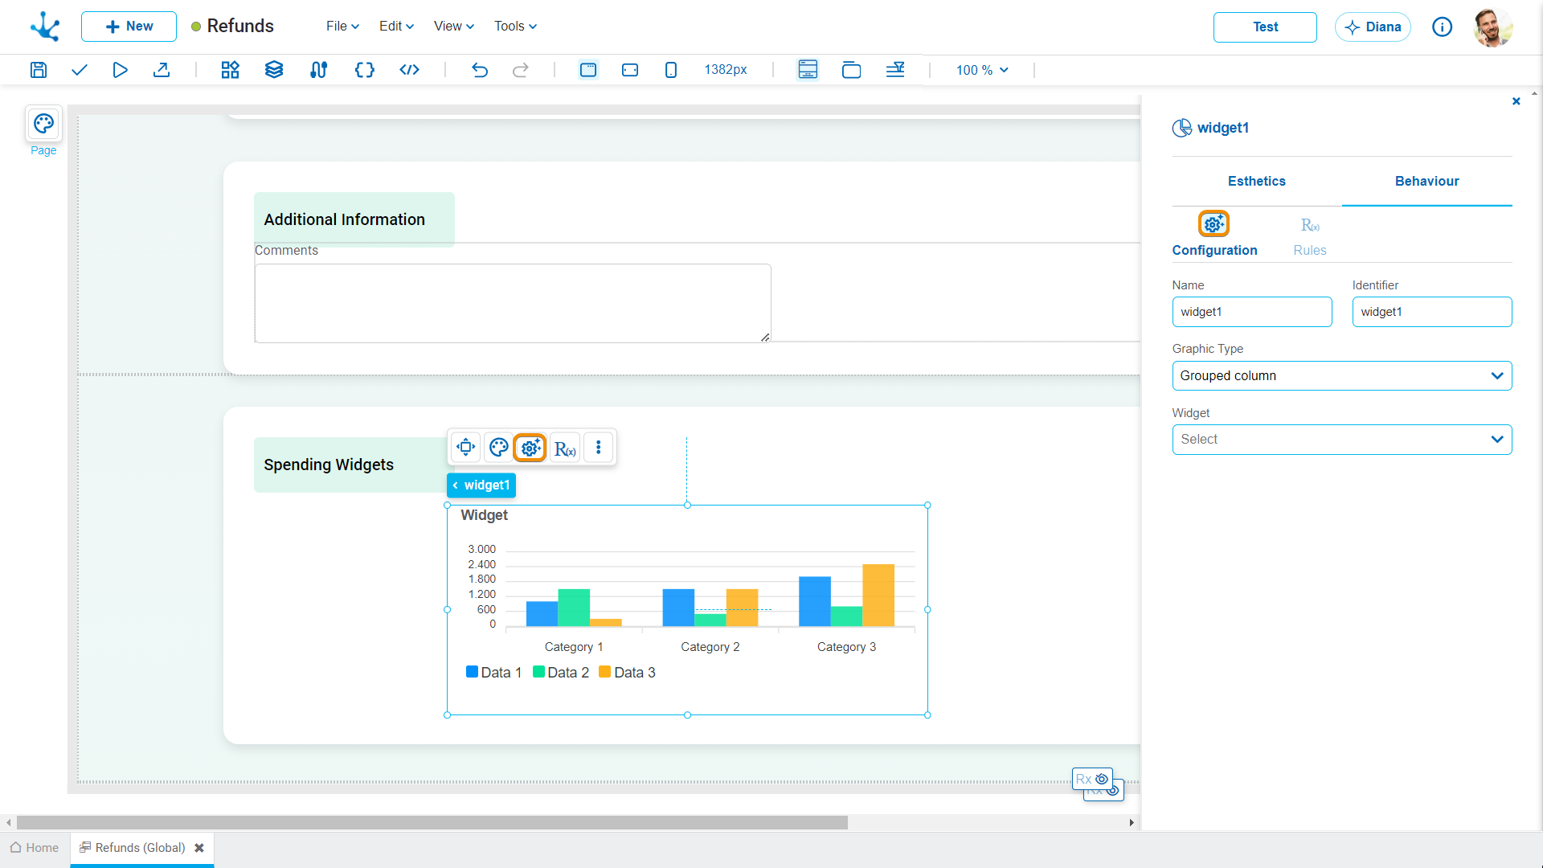The width and height of the screenshot is (1543, 868).
Task: Switch to the Behaviour tab
Action: point(1427,181)
